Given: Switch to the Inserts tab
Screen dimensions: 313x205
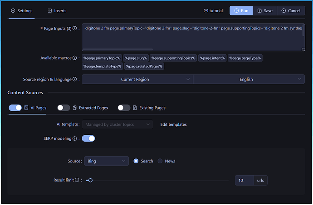Looking at the screenshot, I should [x=57, y=10].
